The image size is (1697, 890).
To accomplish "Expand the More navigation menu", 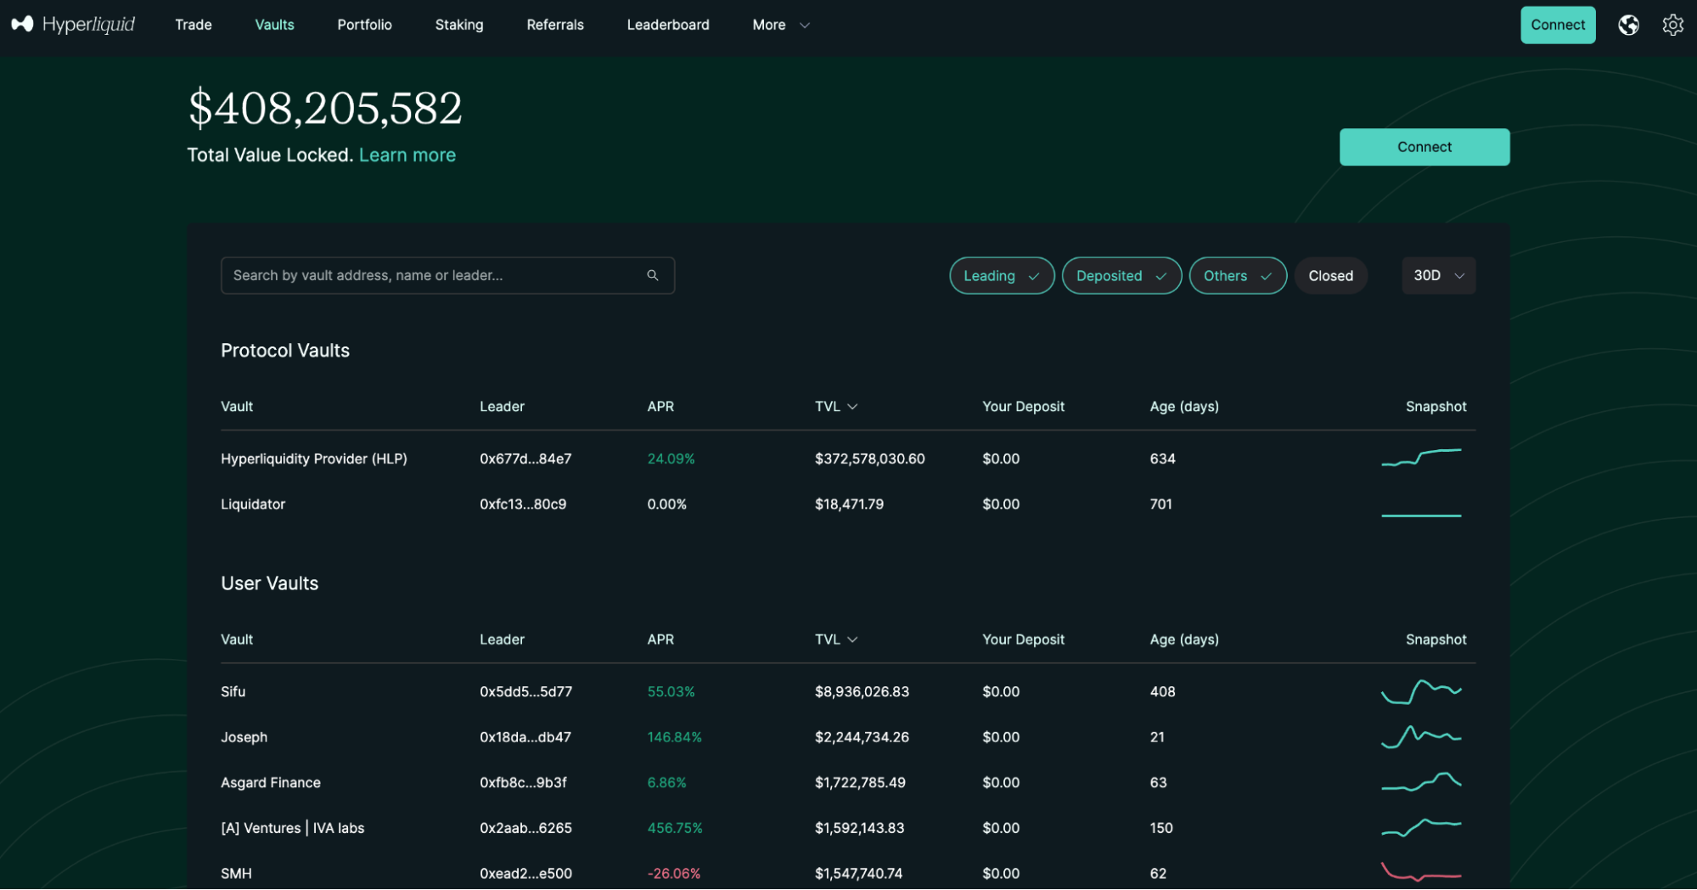I will click(x=779, y=25).
